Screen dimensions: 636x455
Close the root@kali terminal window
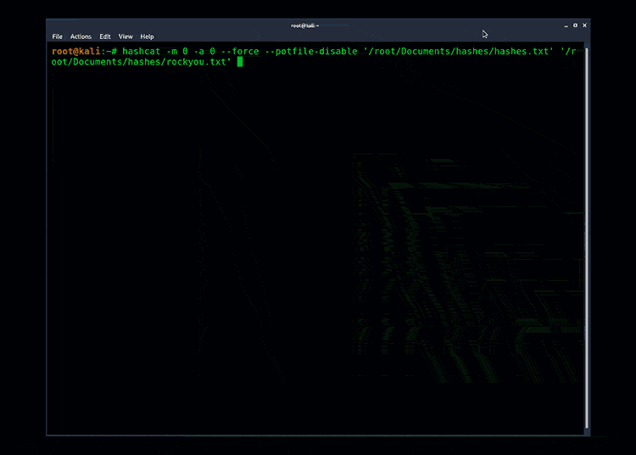584,25
